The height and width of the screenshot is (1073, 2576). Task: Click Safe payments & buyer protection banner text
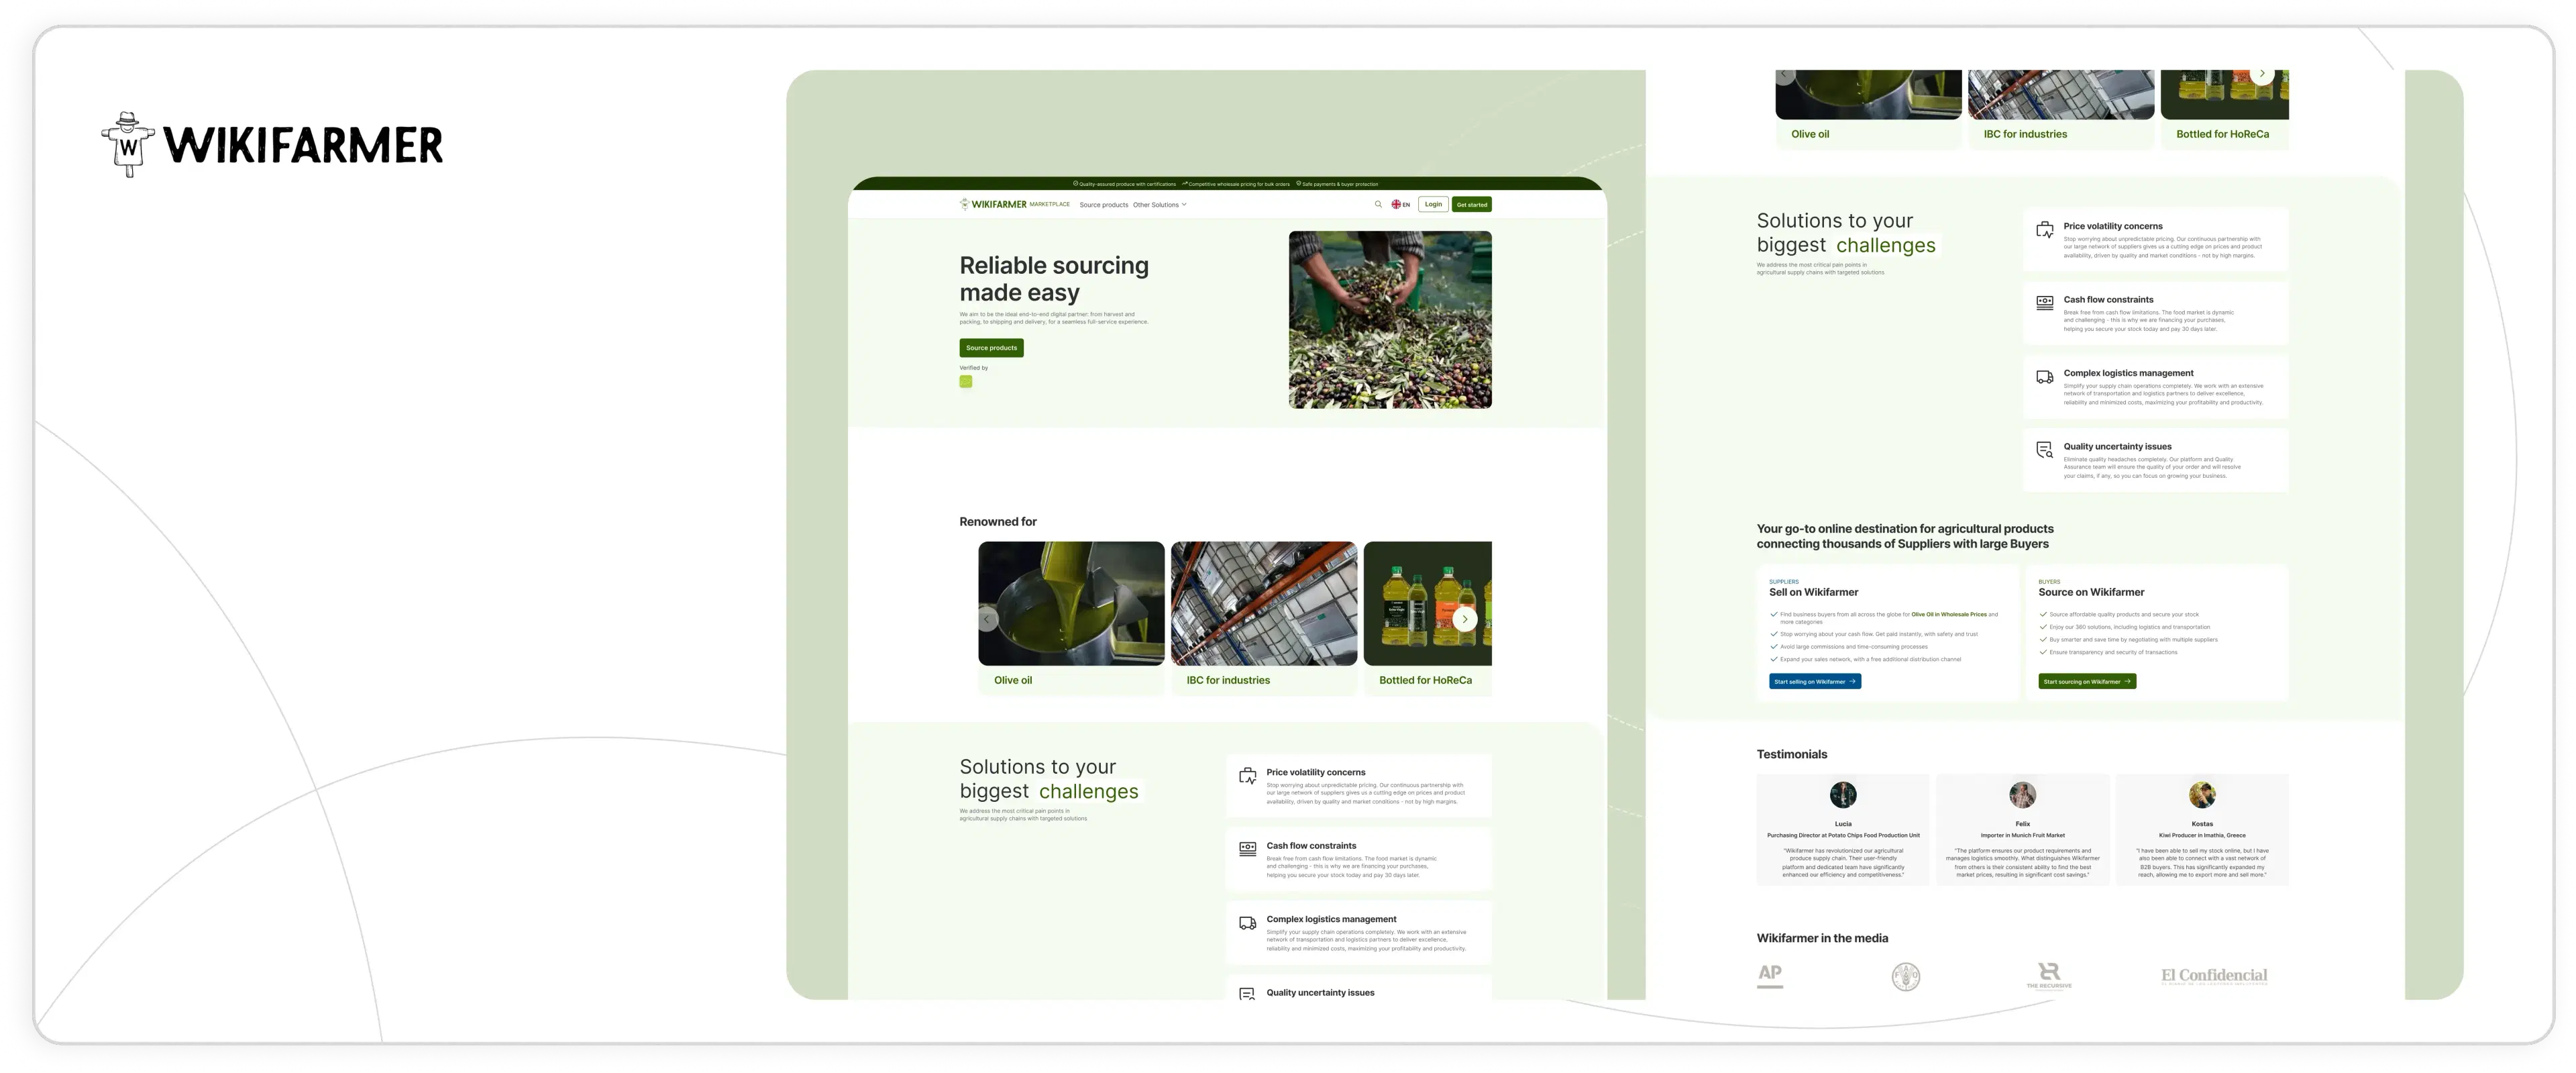click(1340, 184)
